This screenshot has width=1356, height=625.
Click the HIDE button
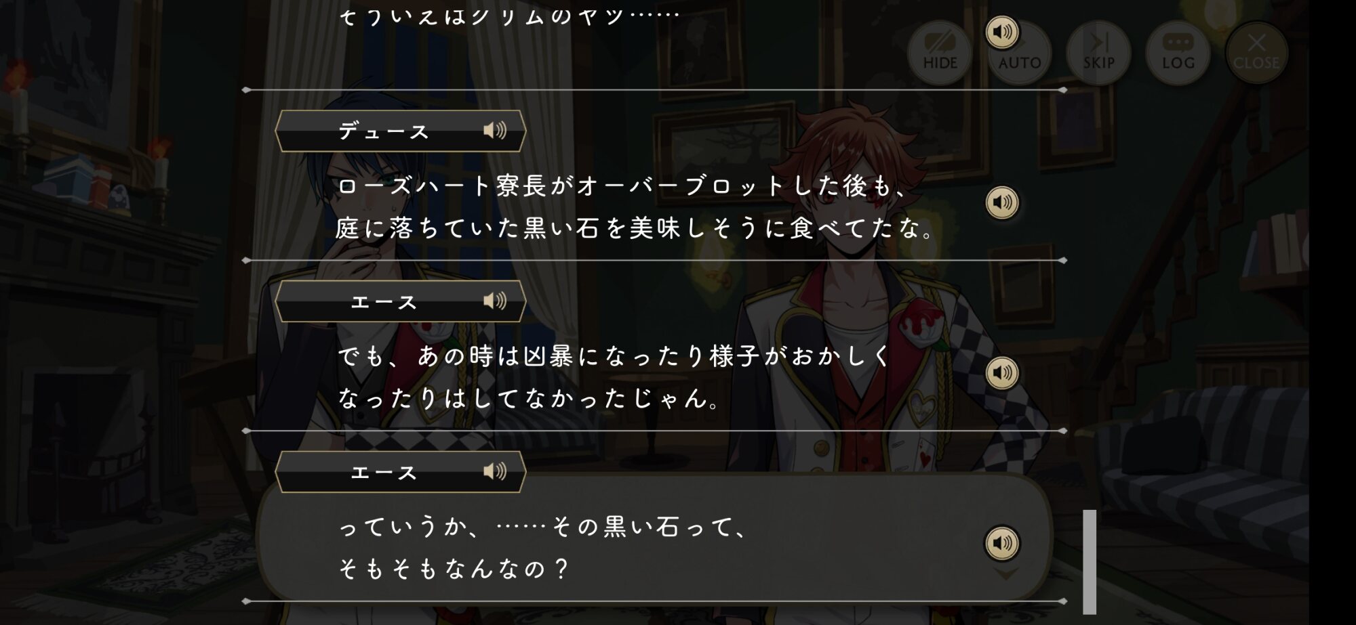[940, 53]
